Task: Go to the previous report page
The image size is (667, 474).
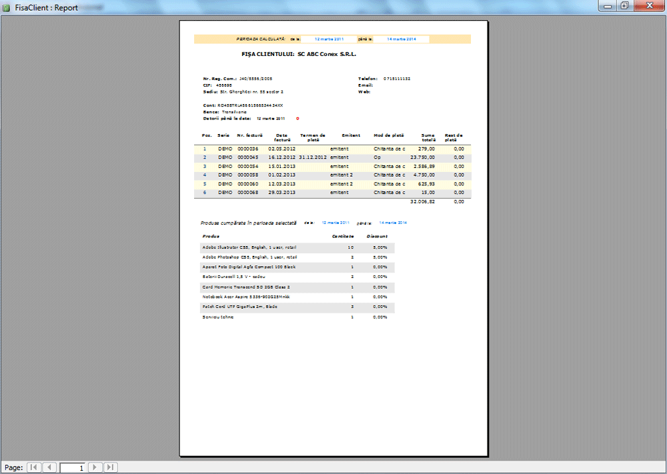Action: (x=49, y=468)
